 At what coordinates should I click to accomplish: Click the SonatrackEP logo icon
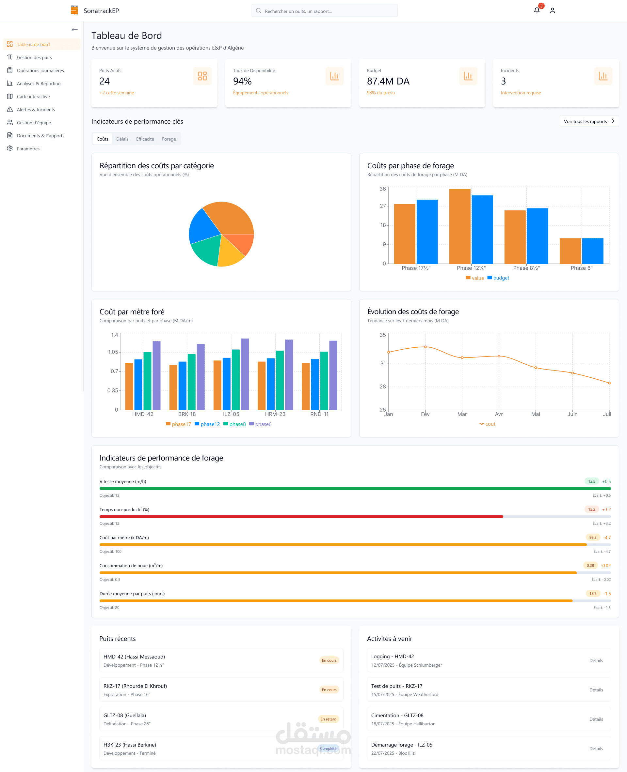point(74,10)
